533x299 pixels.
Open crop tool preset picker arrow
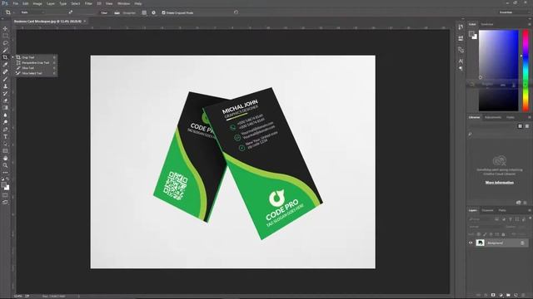14,12
